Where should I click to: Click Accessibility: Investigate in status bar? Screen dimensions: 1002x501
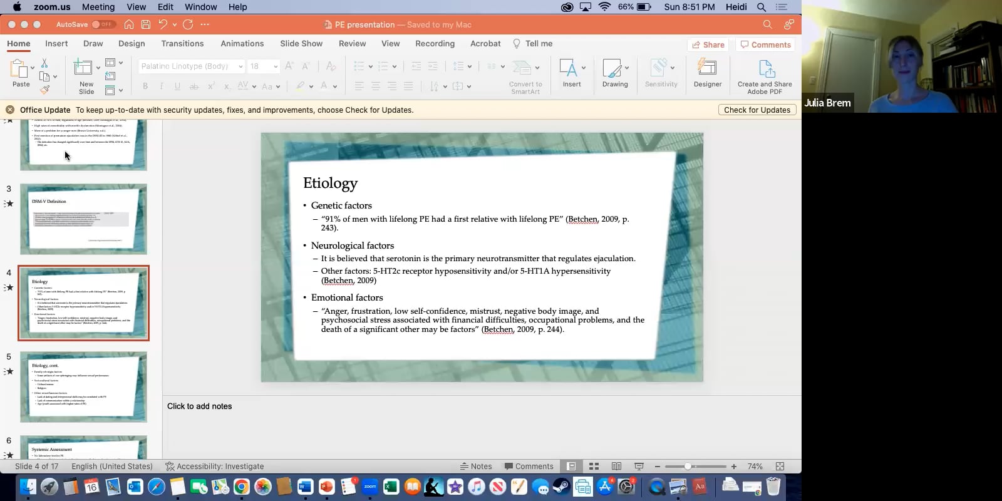(x=214, y=467)
